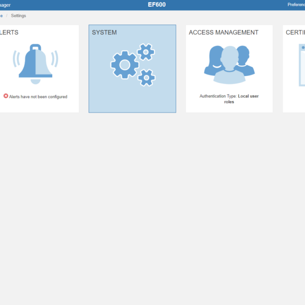
Task: Click the CERTIFICATES tile heading
Action: (x=295, y=32)
